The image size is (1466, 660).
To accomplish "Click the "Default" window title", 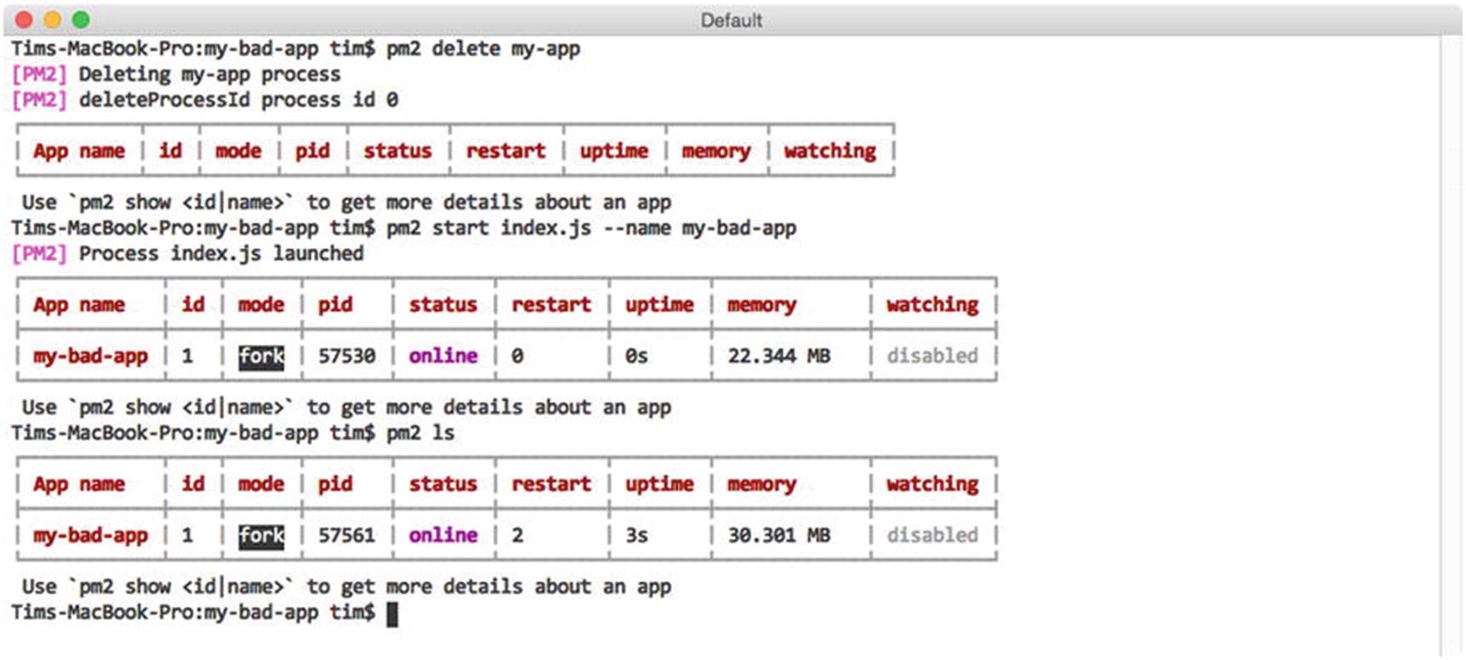I will (x=731, y=20).
